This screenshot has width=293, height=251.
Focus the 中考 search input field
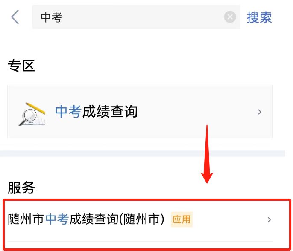(x=136, y=17)
